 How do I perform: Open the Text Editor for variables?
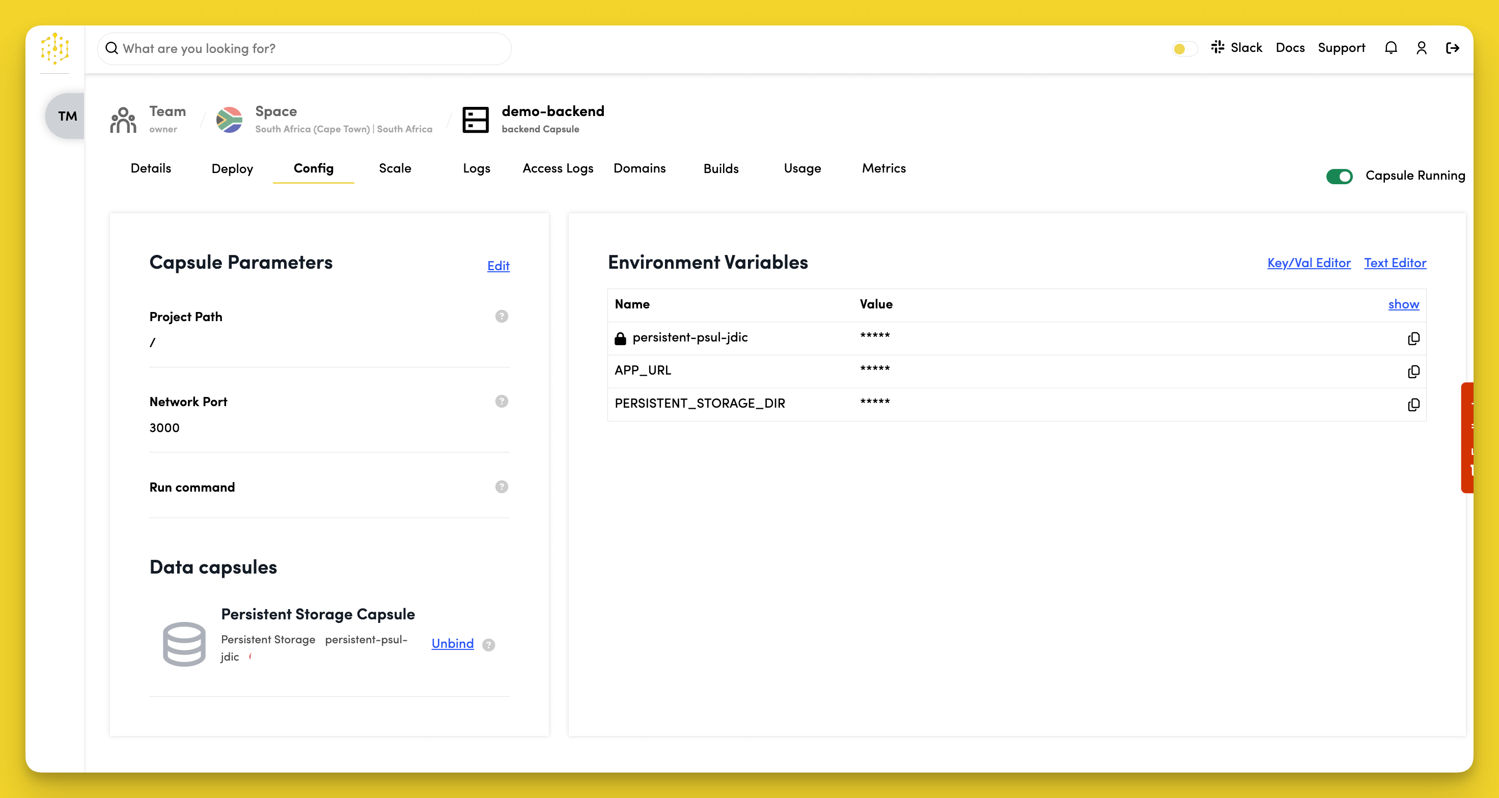pyautogui.click(x=1395, y=263)
